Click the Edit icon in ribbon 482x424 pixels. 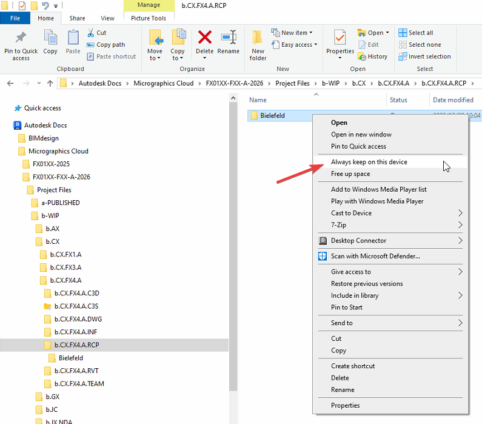pos(362,44)
